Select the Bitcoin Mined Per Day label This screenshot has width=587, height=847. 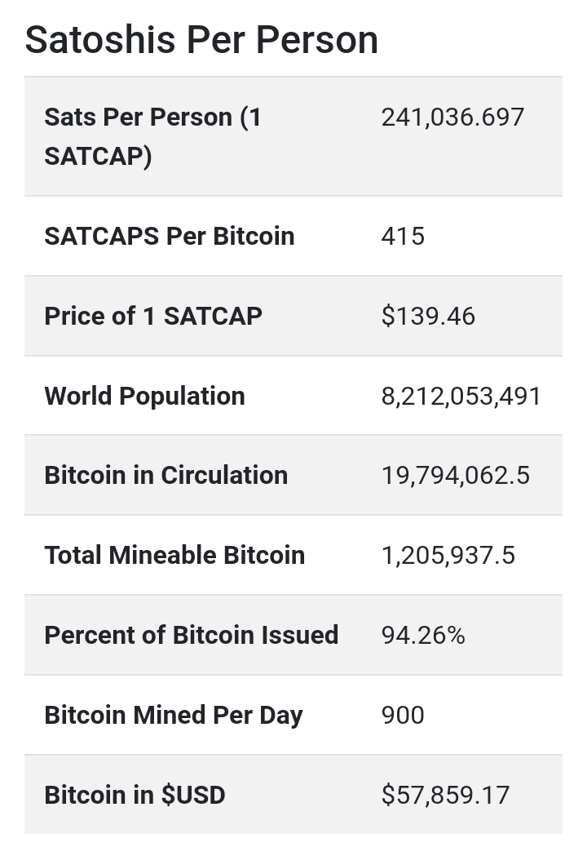pos(173,715)
